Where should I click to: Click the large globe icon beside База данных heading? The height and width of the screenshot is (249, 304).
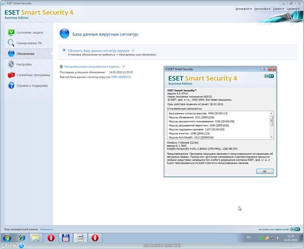64,33
